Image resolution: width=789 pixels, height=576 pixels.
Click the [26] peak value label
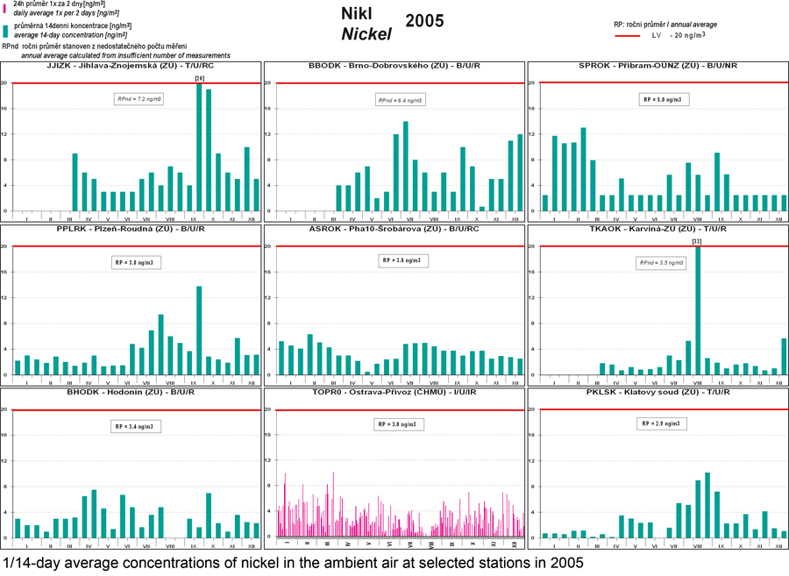point(200,79)
